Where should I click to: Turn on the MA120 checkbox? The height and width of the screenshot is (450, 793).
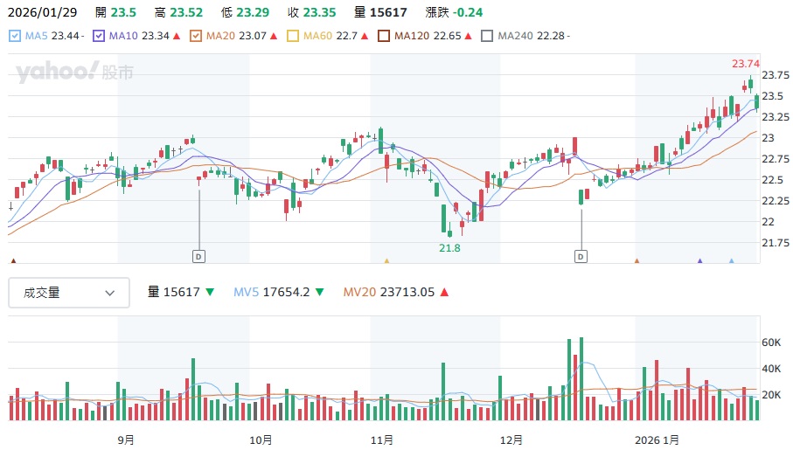coord(384,36)
